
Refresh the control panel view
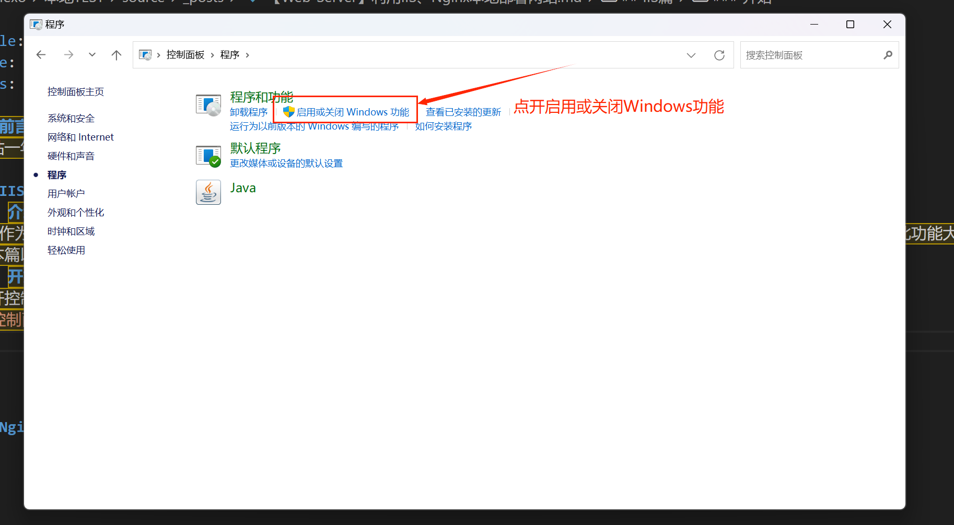point(719,55)
